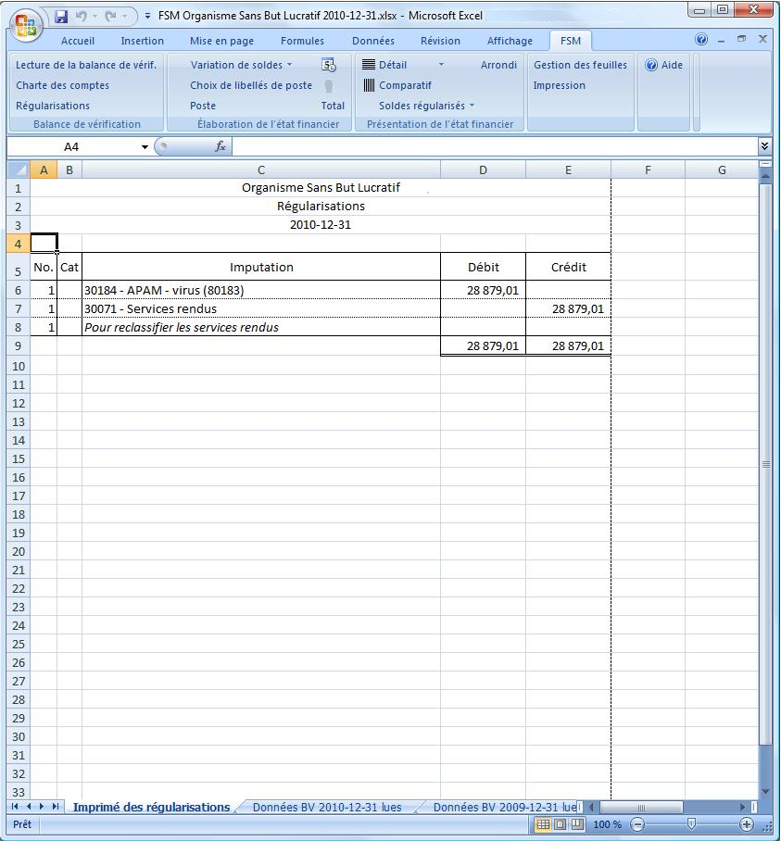
Task: Expand the Variation de soldes dropdown
Action: point(289,65)
